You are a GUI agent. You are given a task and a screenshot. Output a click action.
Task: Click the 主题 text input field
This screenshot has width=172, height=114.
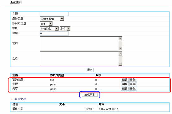[54, 14]
